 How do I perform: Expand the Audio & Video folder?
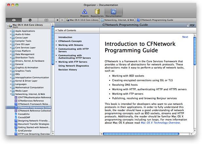(11, 34)
